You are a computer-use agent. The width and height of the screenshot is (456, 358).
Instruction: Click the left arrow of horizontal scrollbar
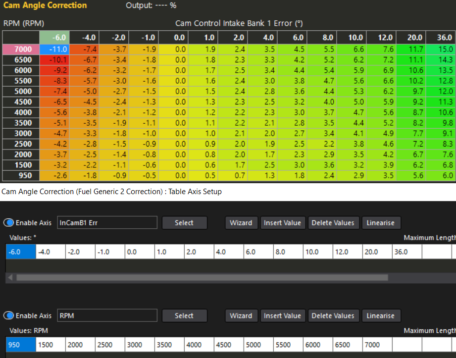coord(10,278)
